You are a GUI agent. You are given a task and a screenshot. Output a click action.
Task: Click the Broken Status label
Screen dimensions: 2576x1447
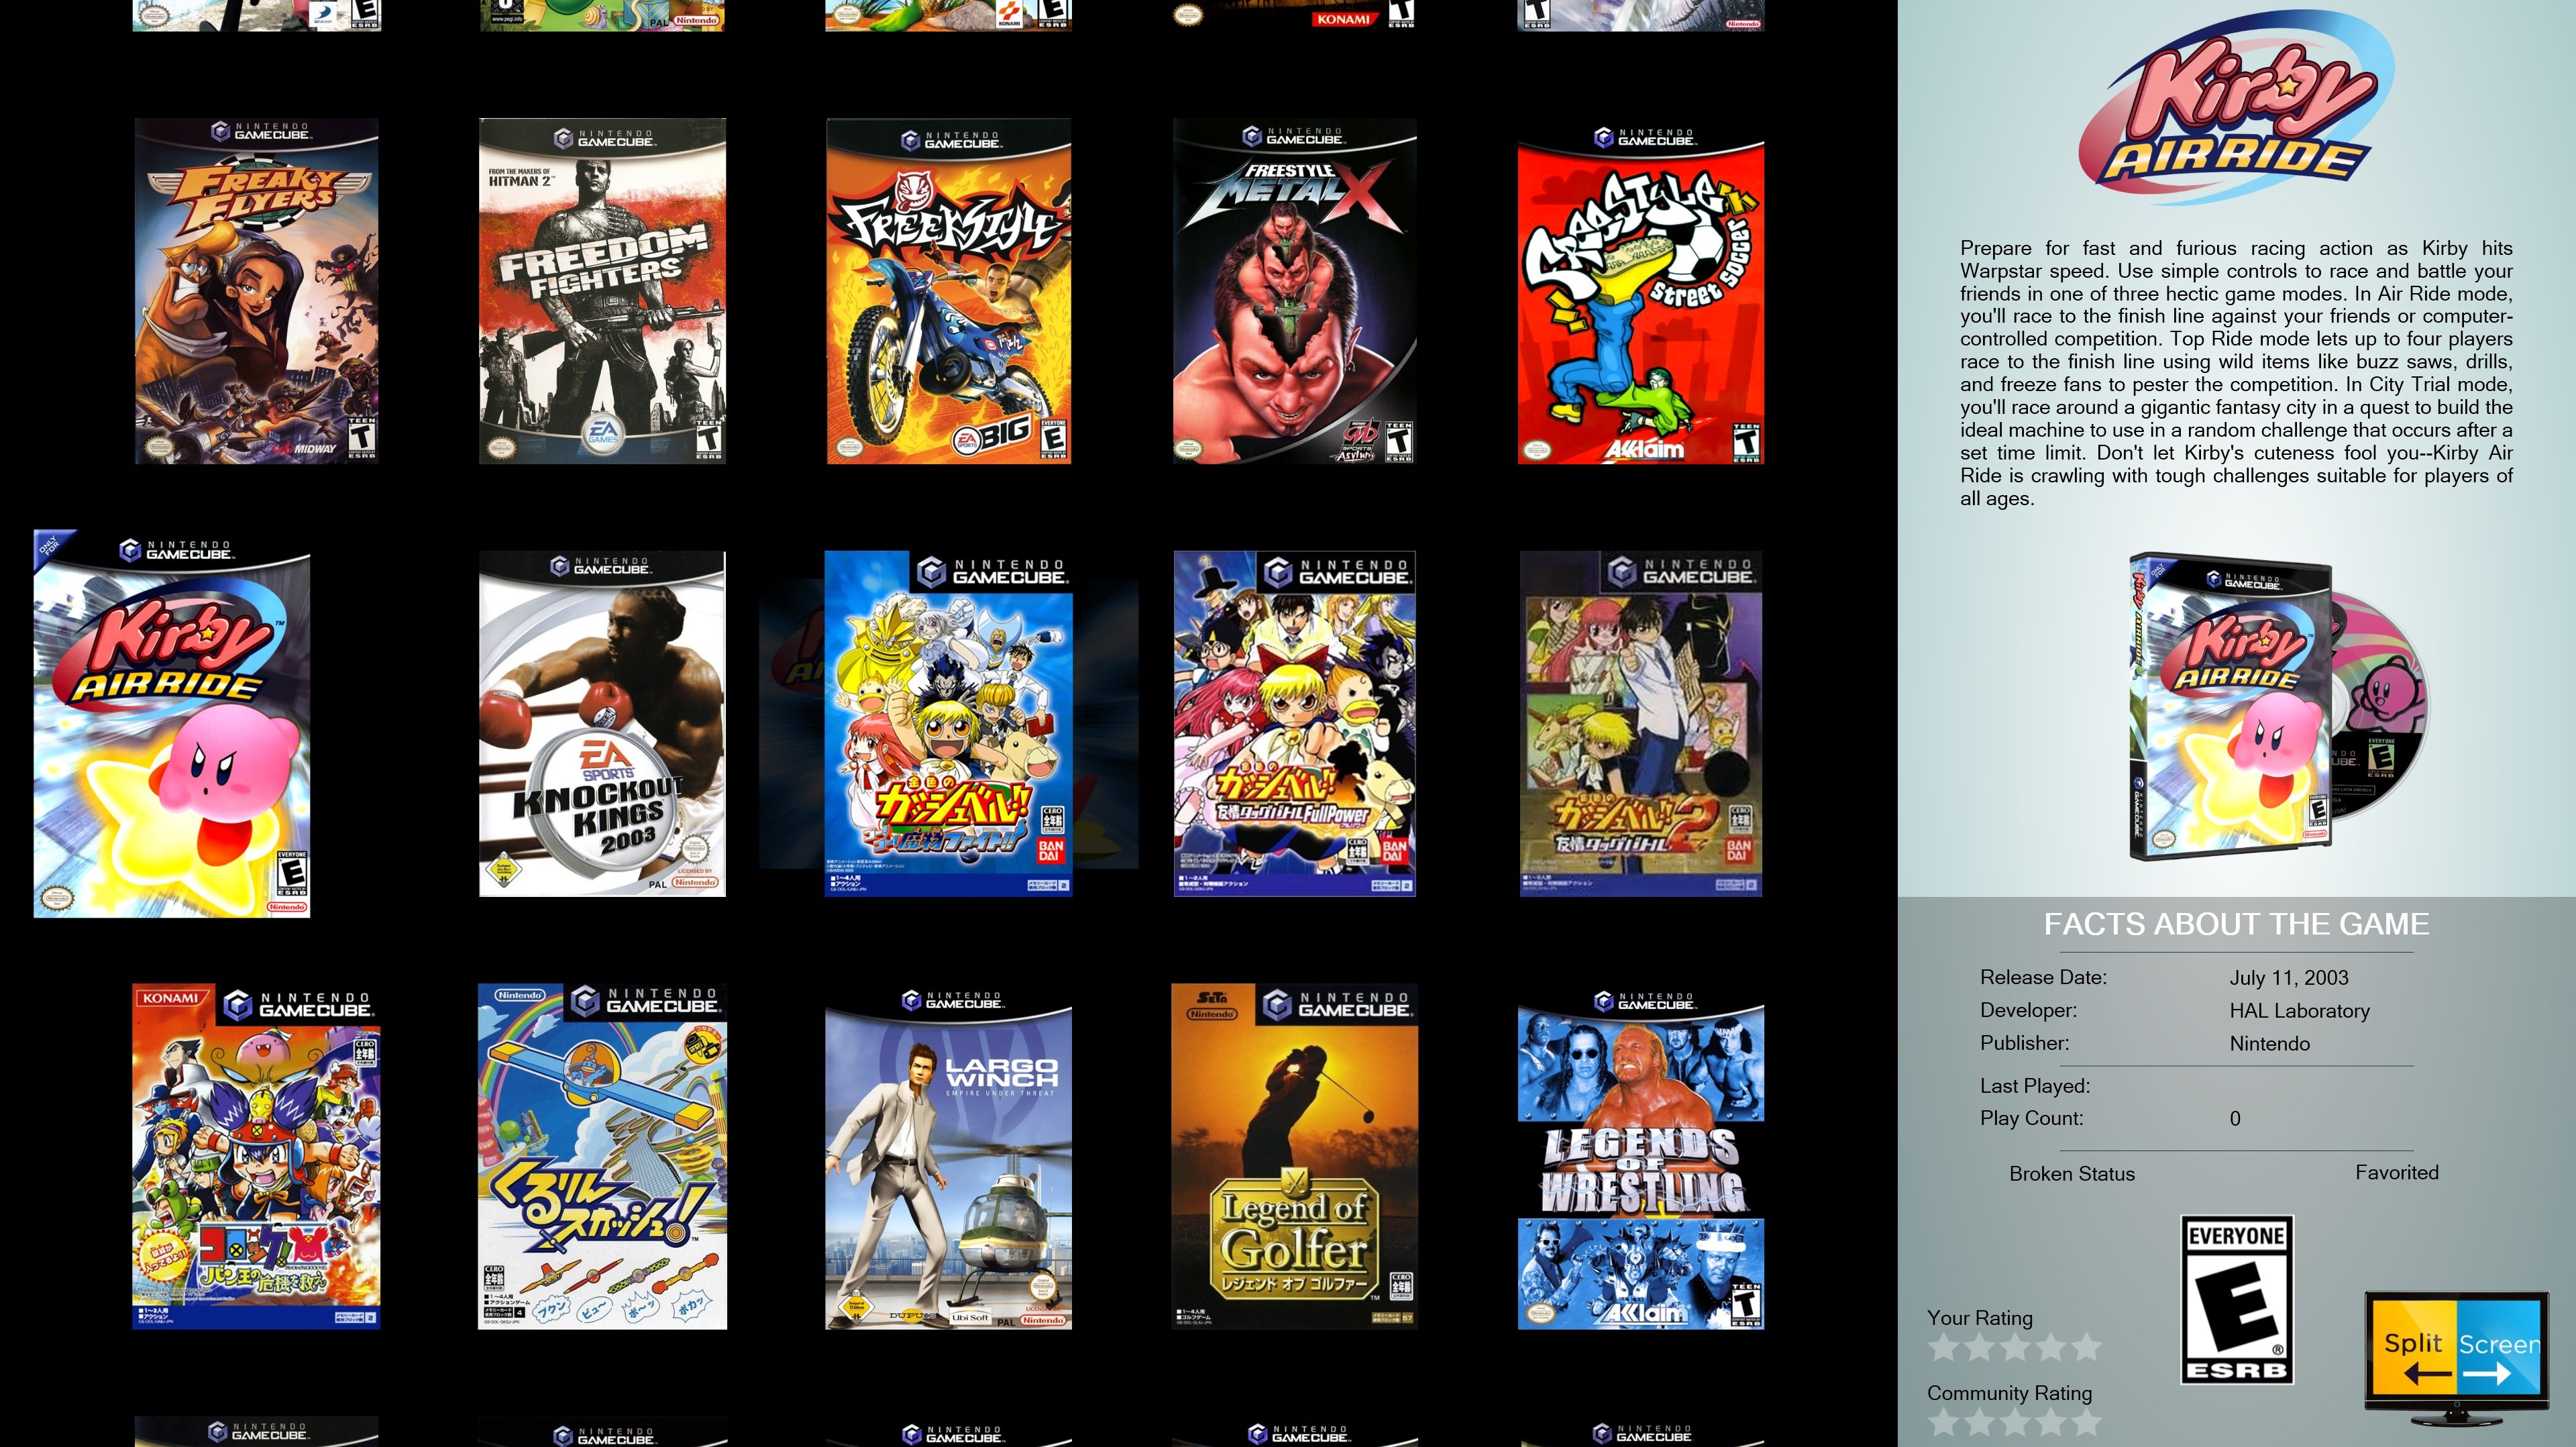2072,1174
